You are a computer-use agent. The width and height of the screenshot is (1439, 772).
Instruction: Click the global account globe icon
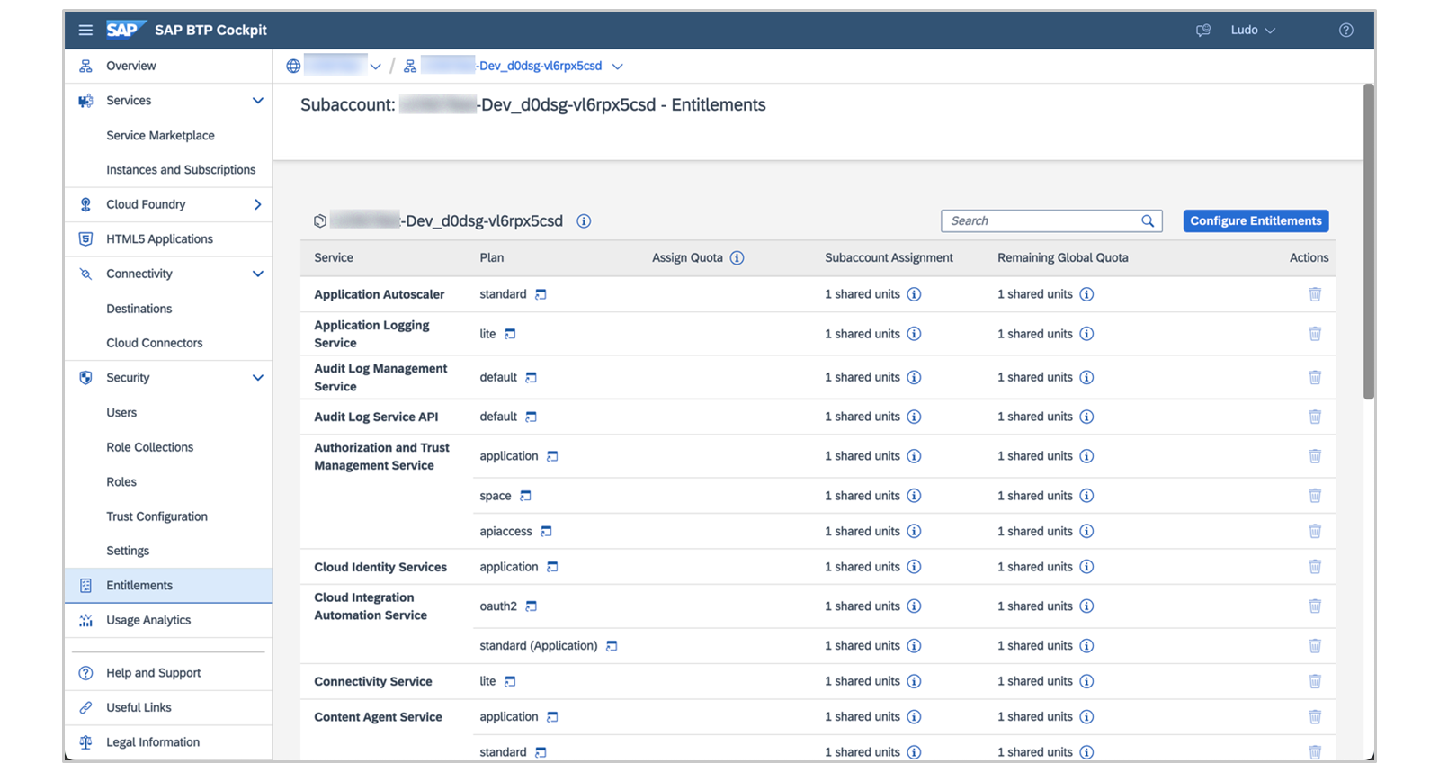pyautogui.click(x=293, y=66)
